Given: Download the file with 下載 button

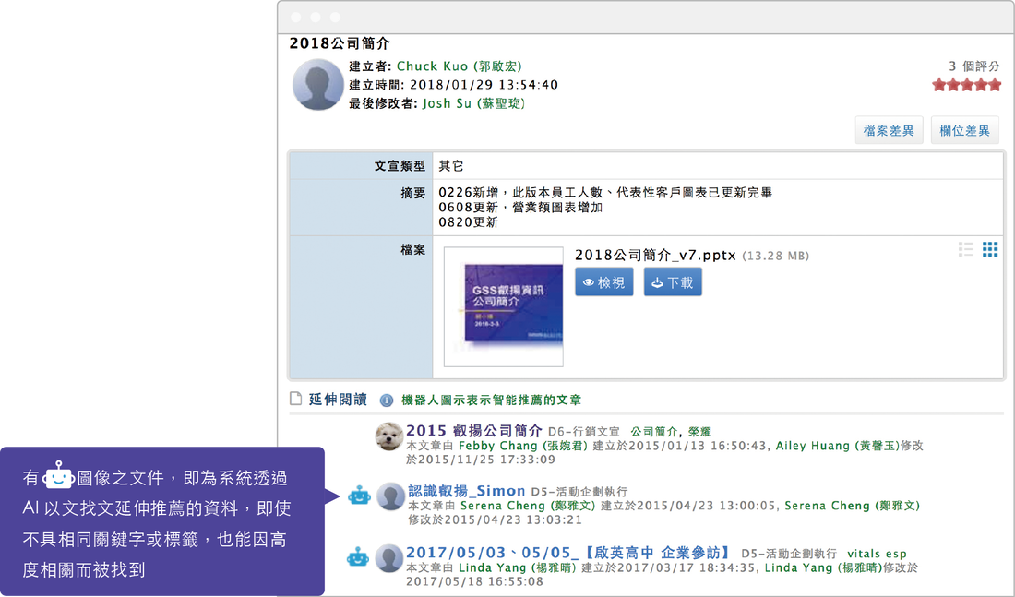Looking at the screenshot, I should (x=673, y=282).
